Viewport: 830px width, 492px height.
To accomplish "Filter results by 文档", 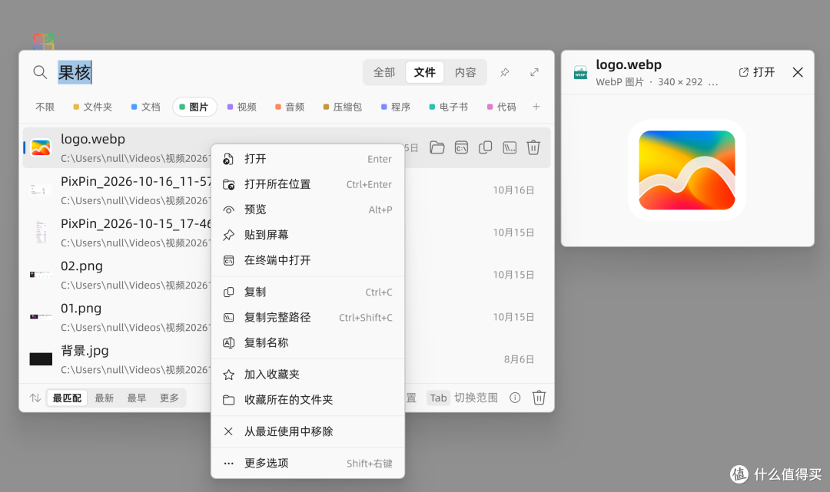I will 145,107.
